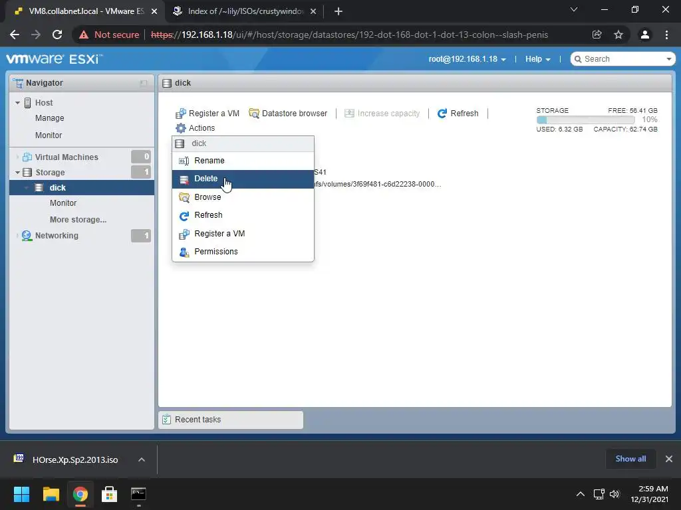The height and width of the screenshot is (510, 681).
Task: Collapse the Storage tree node
Action: pyautogui.click(x=17, y=173)
